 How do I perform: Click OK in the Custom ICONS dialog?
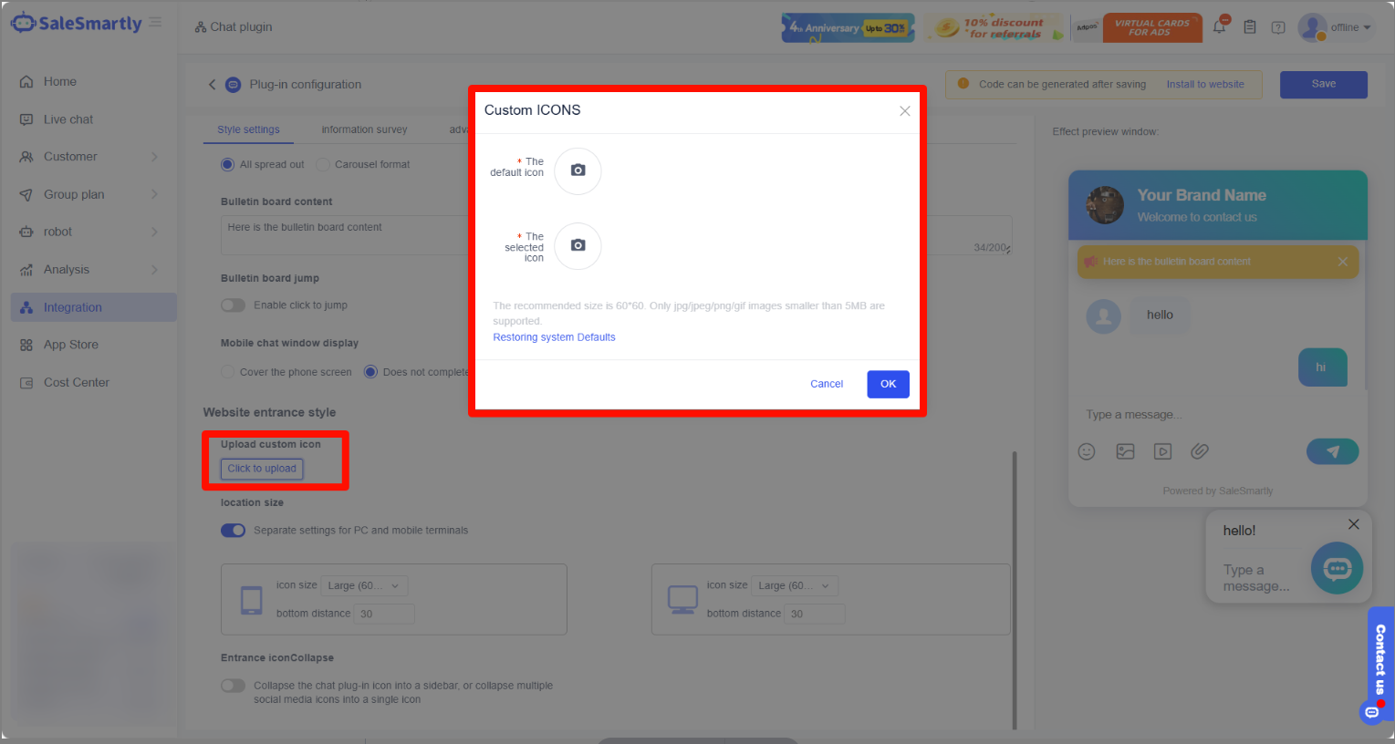tap(888, 384)
